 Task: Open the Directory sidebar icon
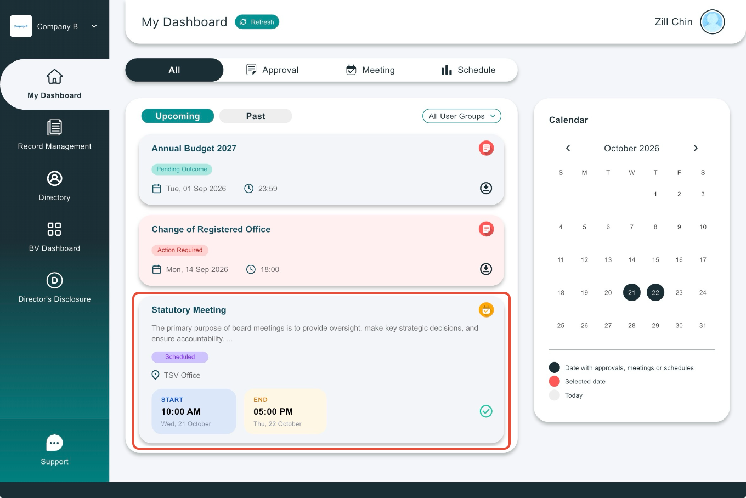pos(54,178)
